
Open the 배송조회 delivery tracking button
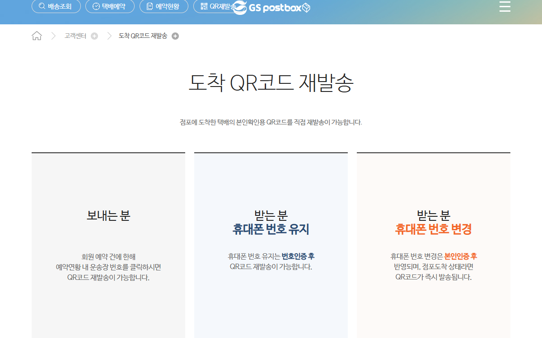tap(56, 6)
